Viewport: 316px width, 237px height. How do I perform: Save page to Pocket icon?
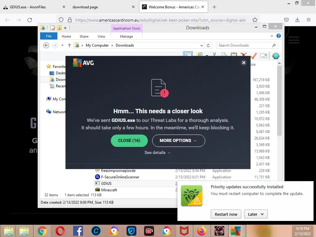pyautogui.click(x=286, y=20)
